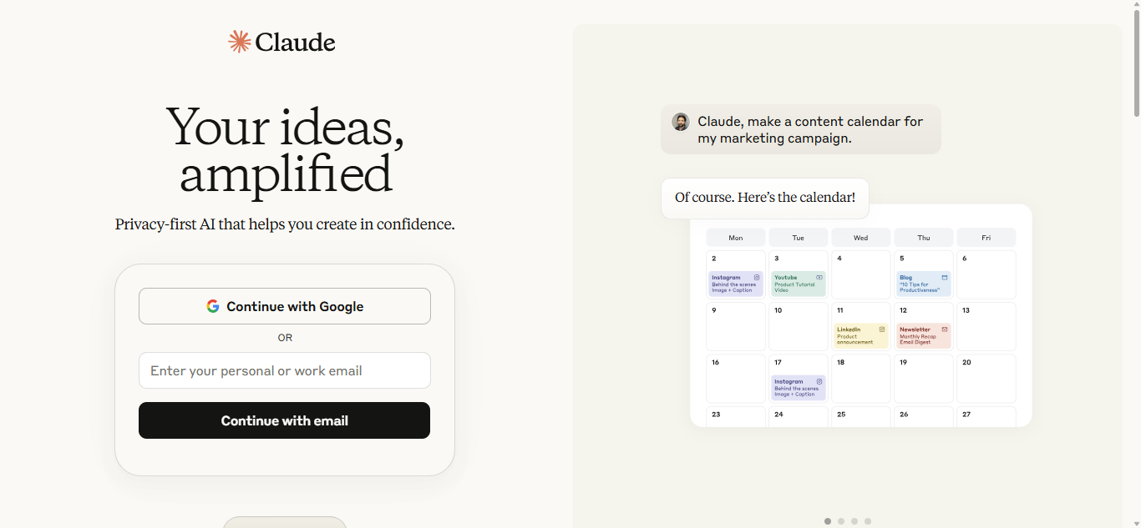The height and width of the screenshot is (528, 1141).
Task: Click the page's vertical scrollbar thumb
Action: [1136, 63]
